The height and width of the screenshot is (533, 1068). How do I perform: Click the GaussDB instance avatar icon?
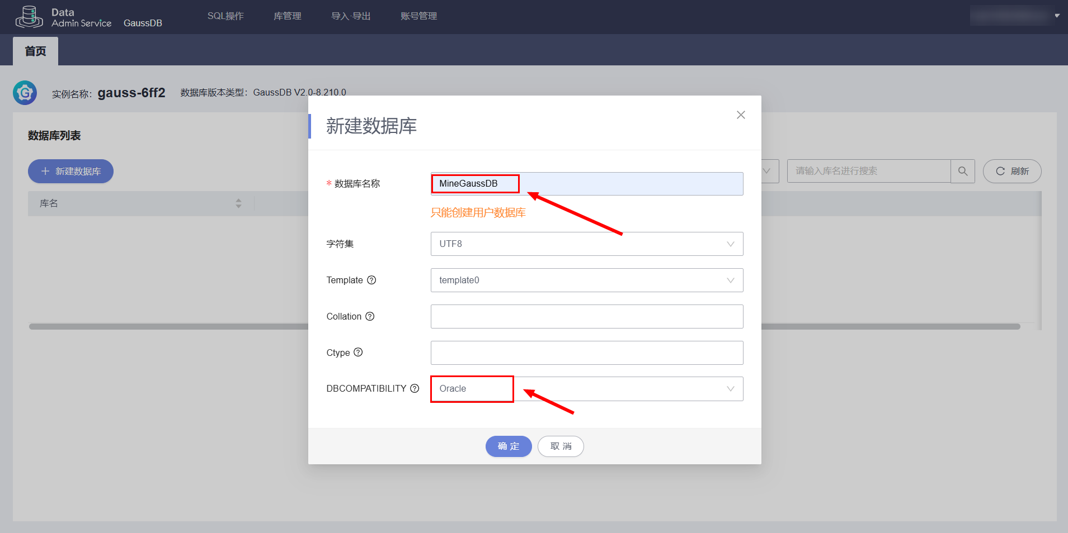click(25, 93)
